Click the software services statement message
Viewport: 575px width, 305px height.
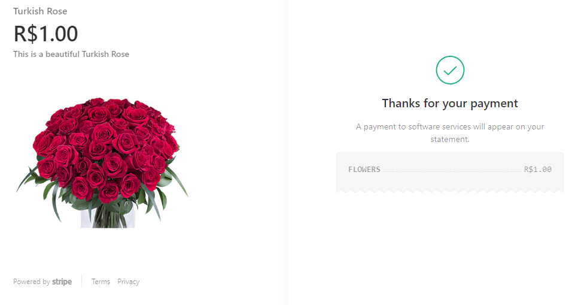[x=450, y=127]
